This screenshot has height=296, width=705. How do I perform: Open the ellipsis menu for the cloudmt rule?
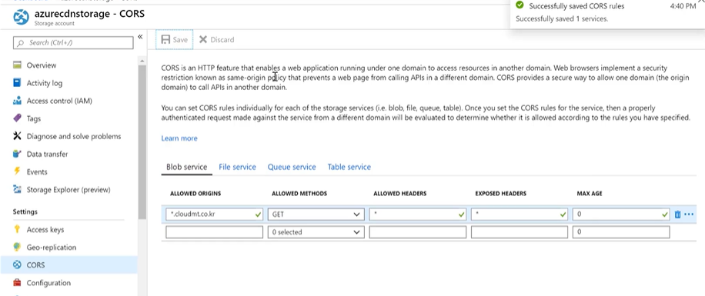click(x=689, y=215)
